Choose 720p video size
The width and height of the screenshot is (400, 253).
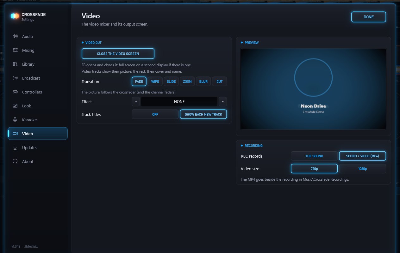314,169
